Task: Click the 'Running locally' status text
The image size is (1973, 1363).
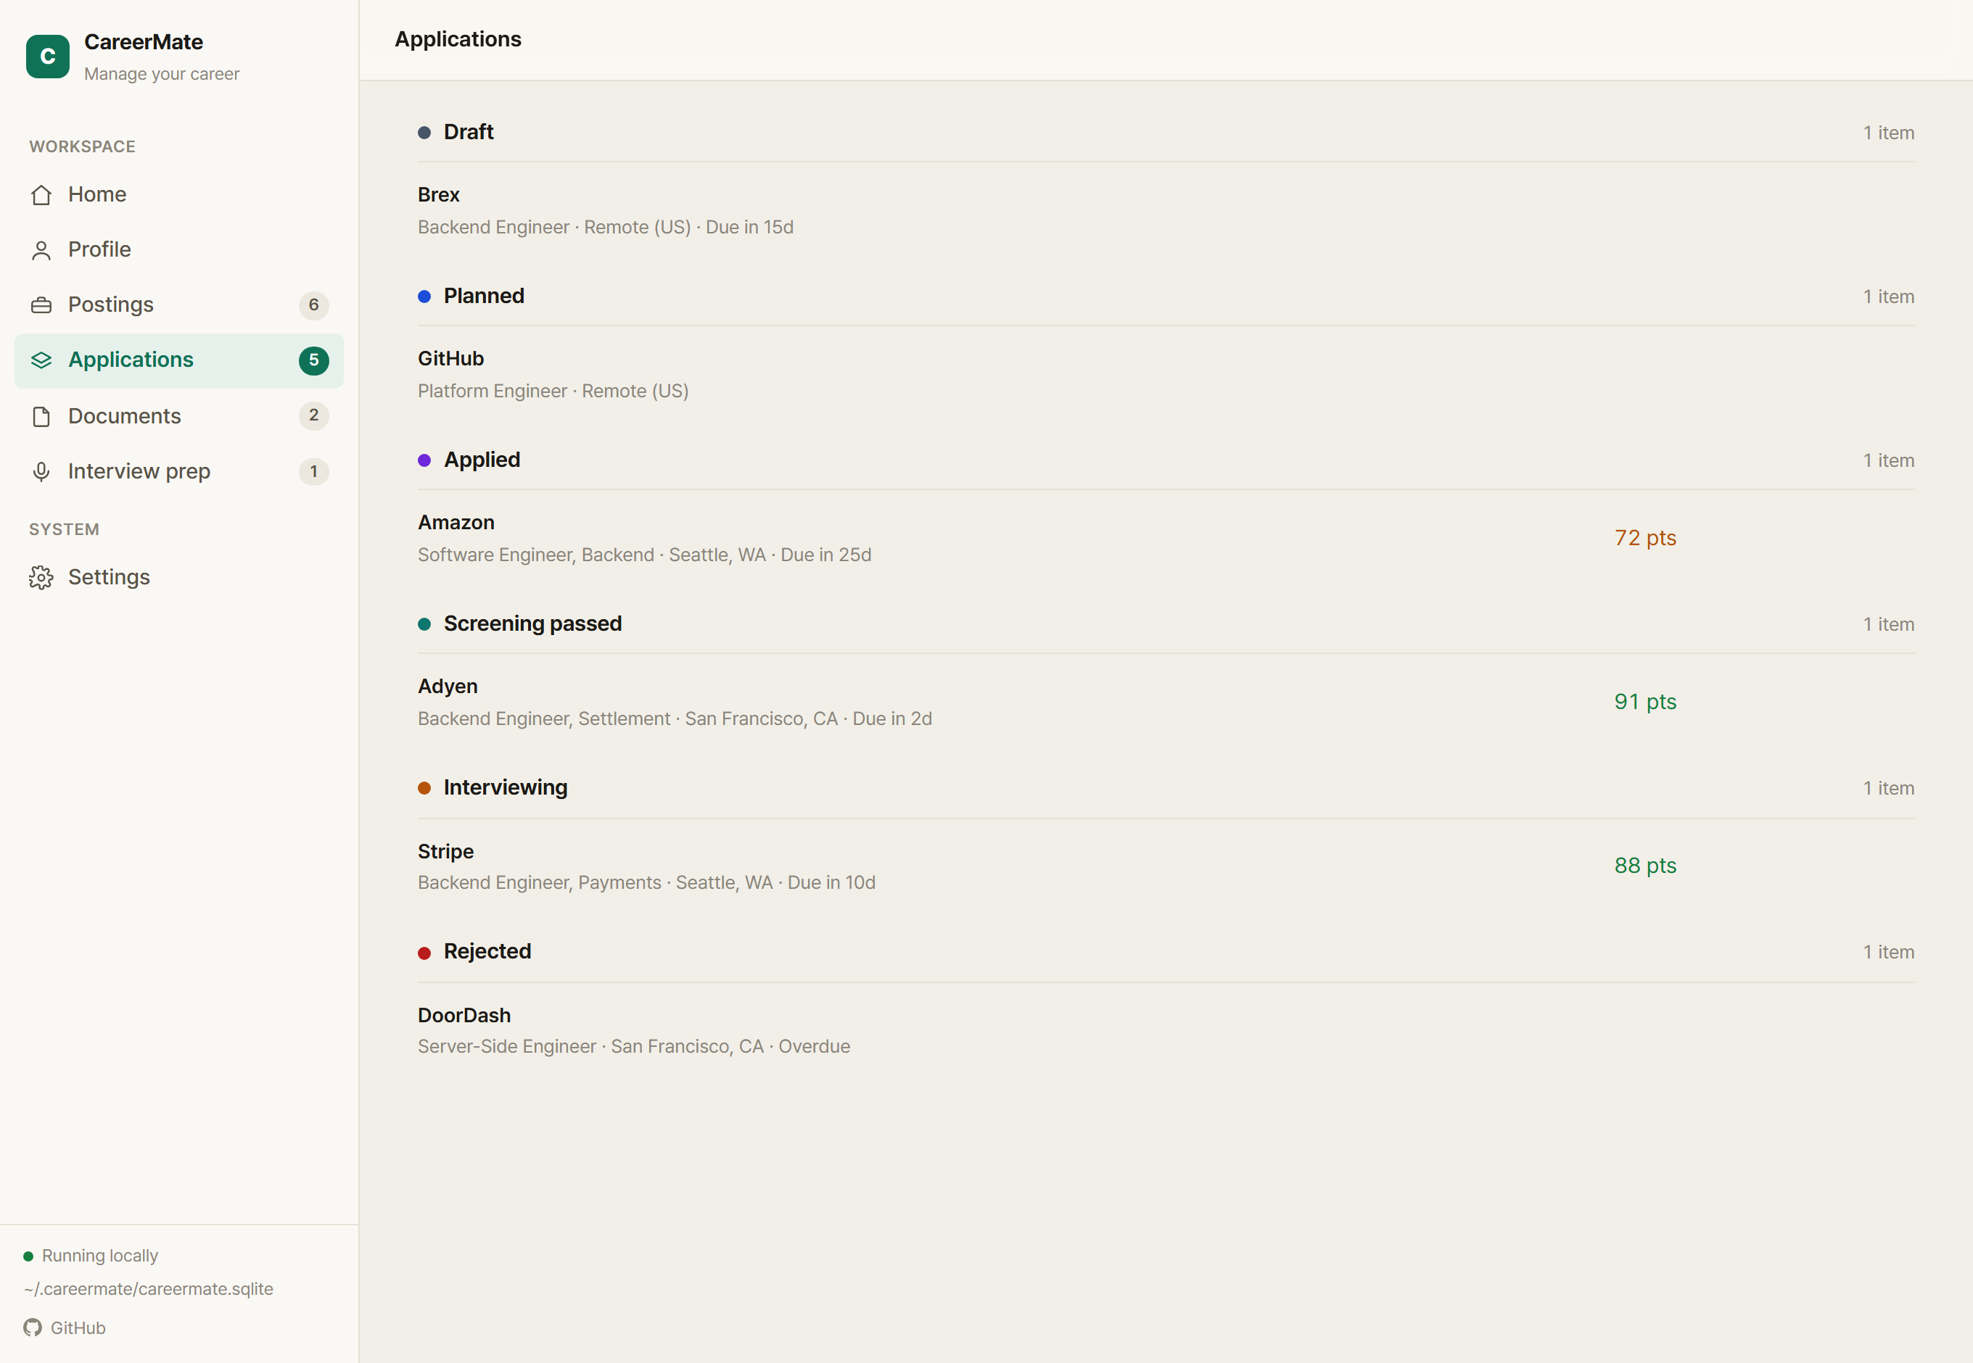Action: coord(100,1256)
